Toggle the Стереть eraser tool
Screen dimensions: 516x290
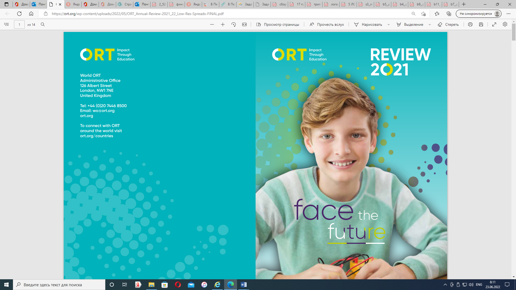pos(448,24)
